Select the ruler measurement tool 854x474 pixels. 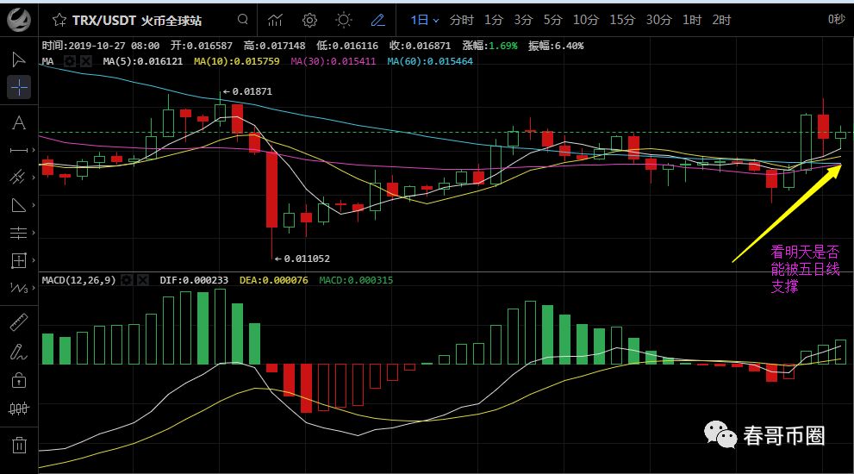click(18, 322)
